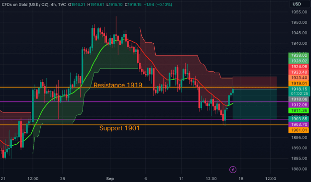Click the 1950.00 price scale value
Viewport: 311px width, 182px height.
click(x=299, y=22)
